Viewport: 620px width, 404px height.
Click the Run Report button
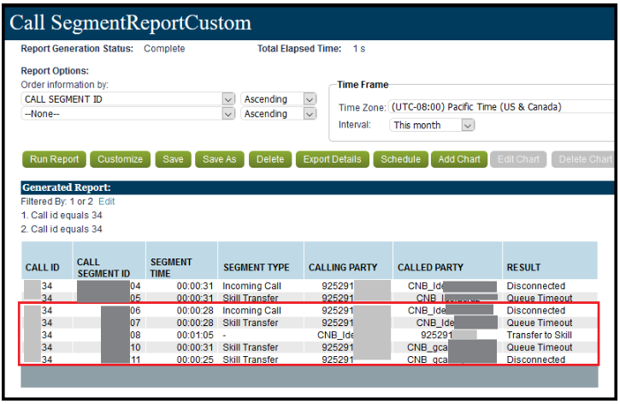point(54,159)
